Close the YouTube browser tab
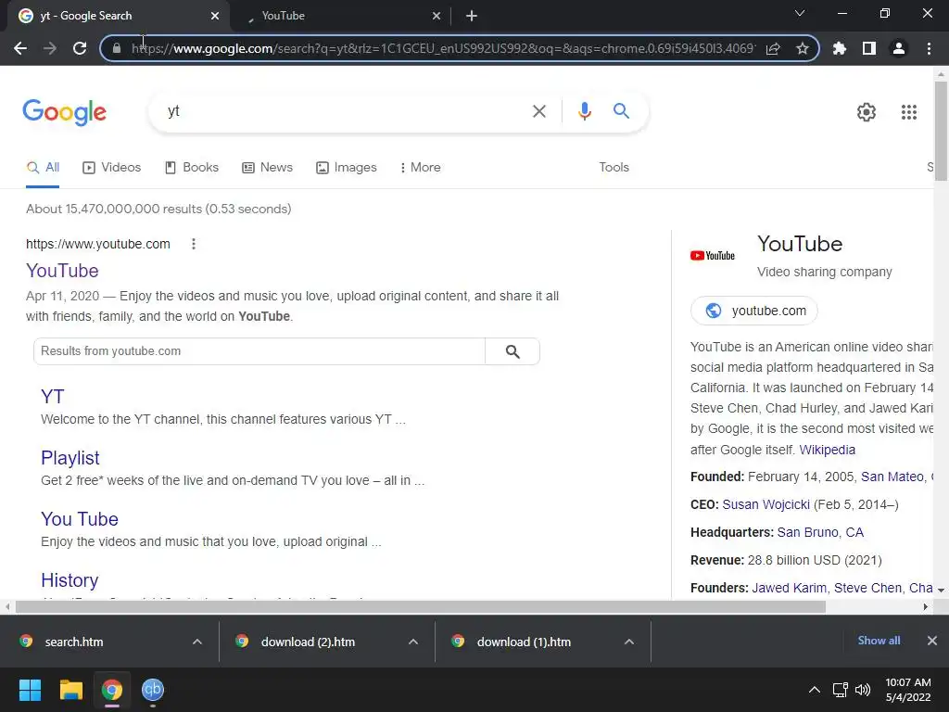Screen dimensions: 949x712 tap(437, 16)
